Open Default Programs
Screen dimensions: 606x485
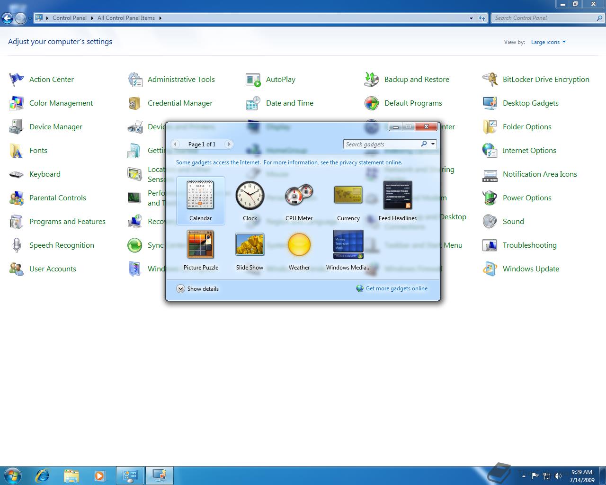pos(403,103)
